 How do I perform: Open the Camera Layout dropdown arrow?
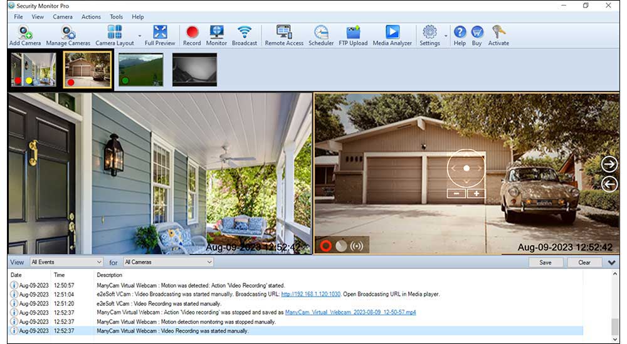[139, 36]
